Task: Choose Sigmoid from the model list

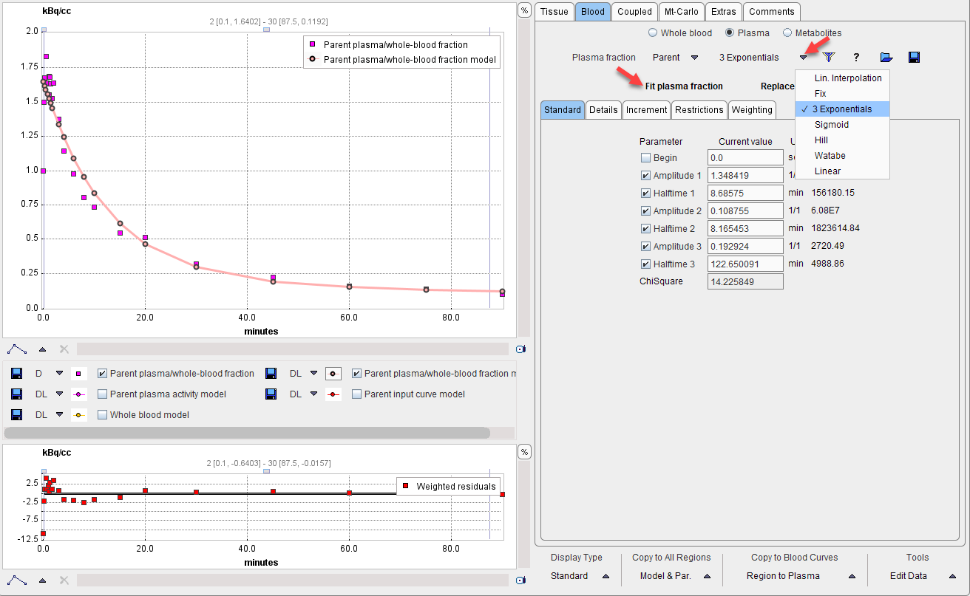Action: [x=842, y=125]
